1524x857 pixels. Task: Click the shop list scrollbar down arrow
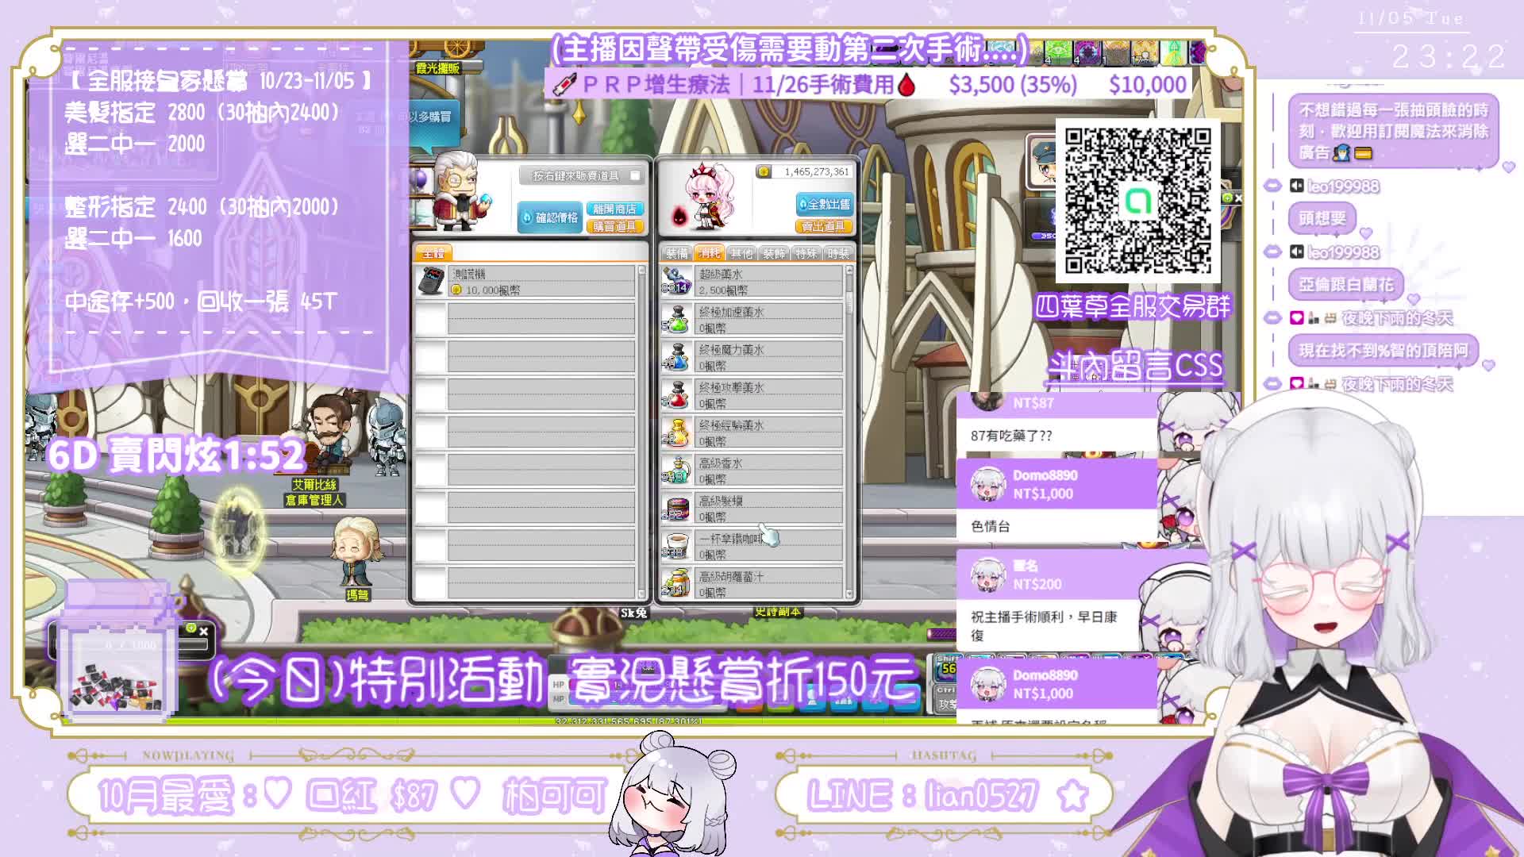[642, 594]
